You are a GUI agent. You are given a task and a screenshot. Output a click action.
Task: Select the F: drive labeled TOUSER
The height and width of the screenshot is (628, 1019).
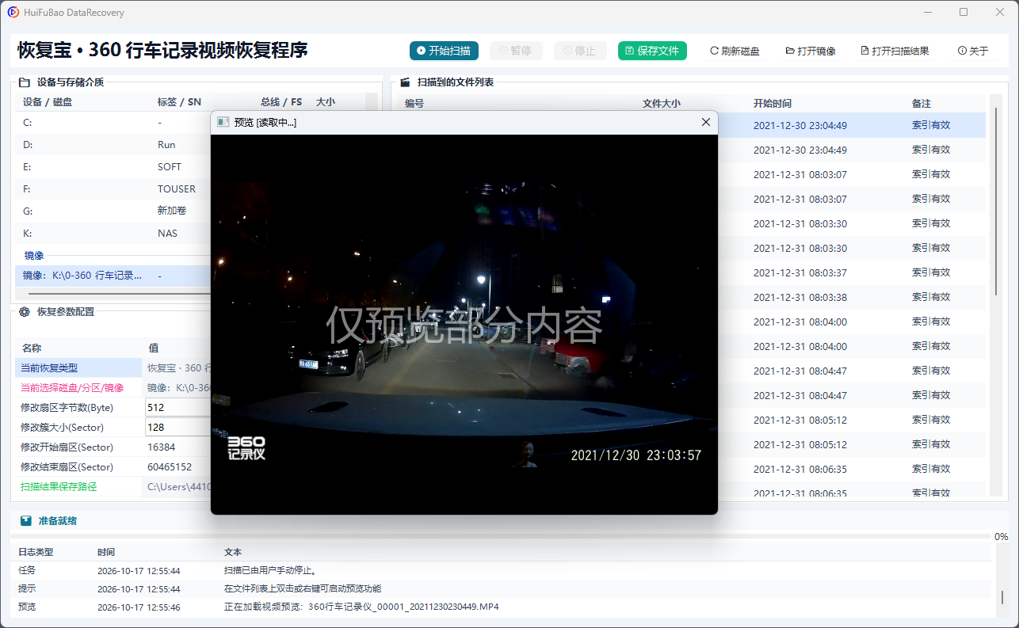[113, 189]
